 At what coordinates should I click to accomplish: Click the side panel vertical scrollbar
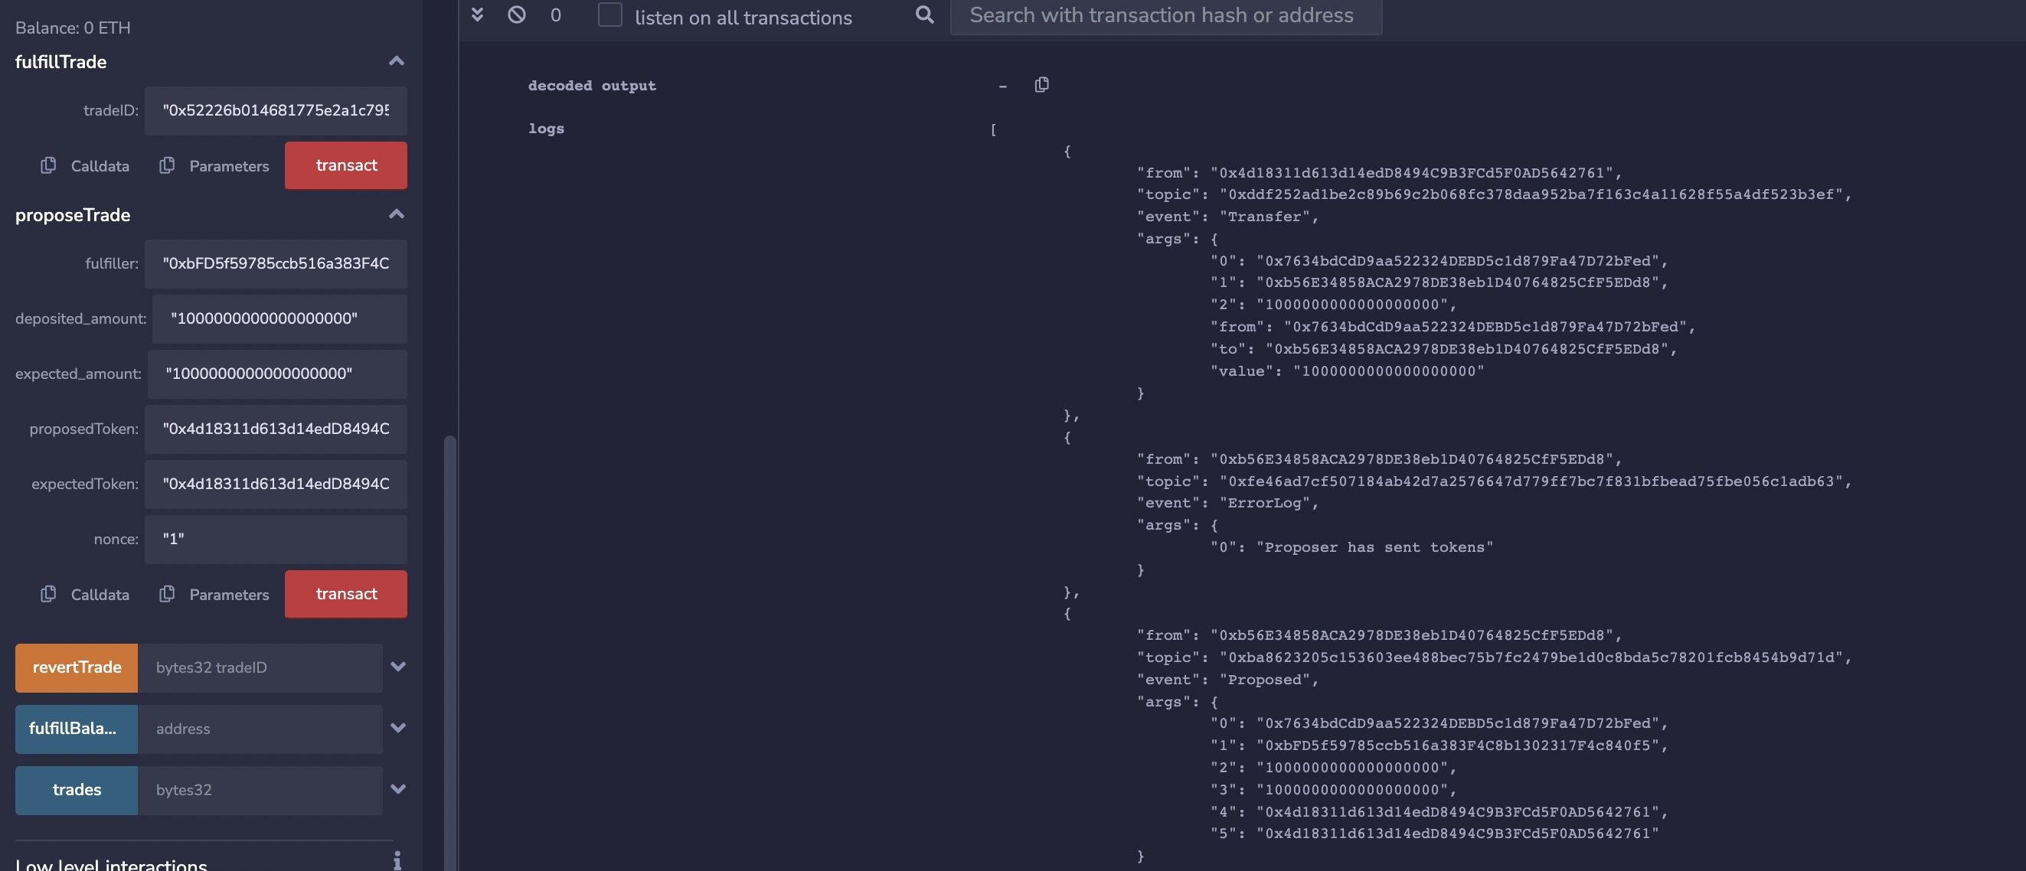coord(450,652)
